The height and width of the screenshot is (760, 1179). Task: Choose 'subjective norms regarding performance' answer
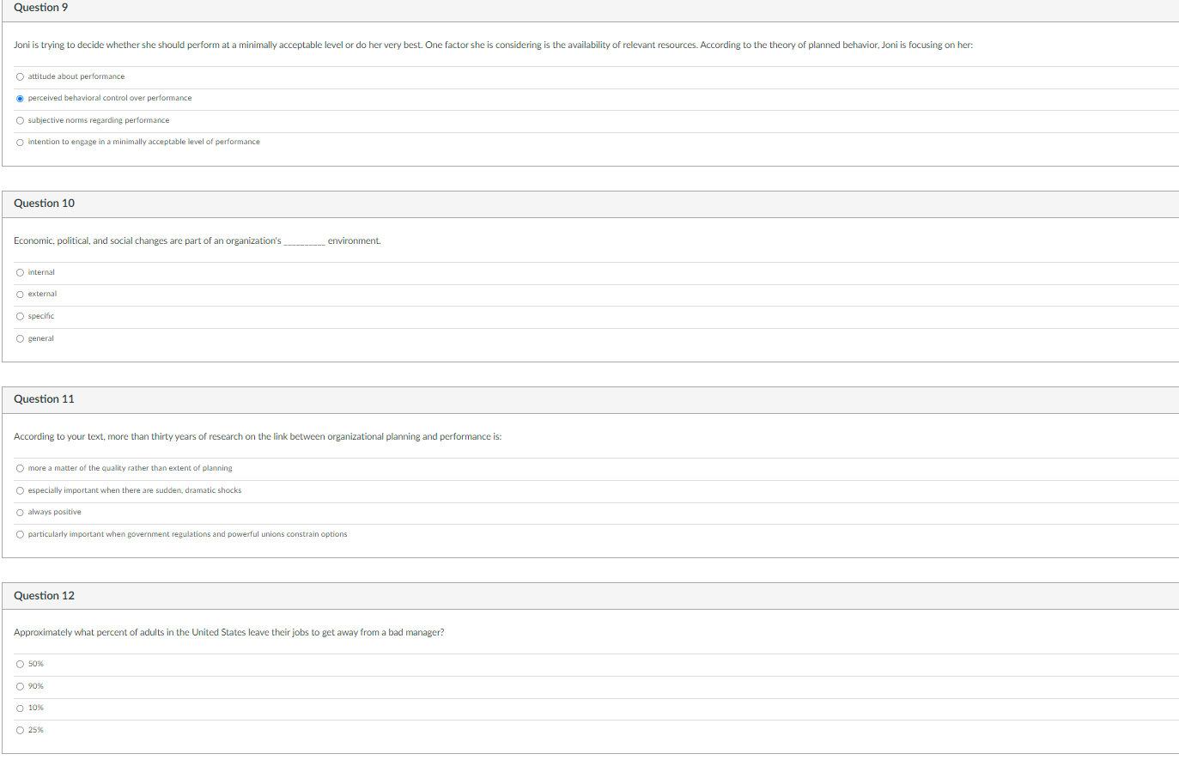click(20, 120)
